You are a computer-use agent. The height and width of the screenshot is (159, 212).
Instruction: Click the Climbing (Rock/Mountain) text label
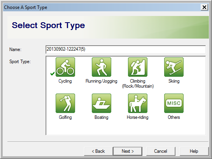point(138,83)
